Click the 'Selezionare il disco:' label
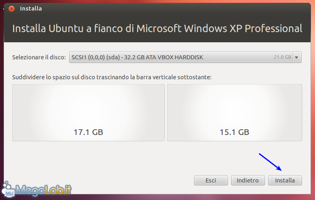This screenshot has width=315, height=200. coord(39,57)
